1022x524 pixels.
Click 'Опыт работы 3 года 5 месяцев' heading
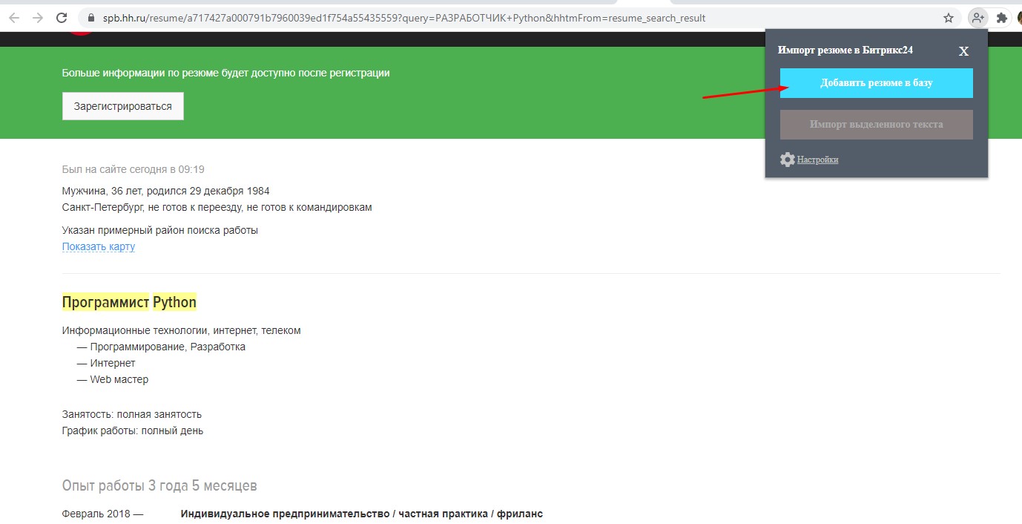[159, 486]
